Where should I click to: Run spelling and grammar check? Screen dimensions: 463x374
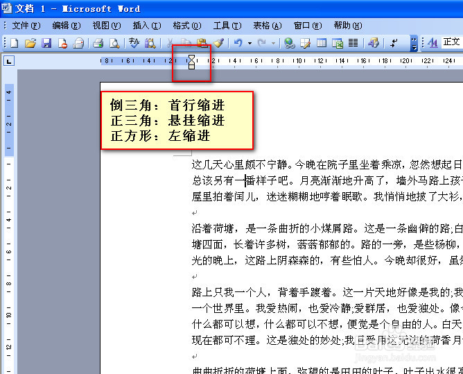tap(134, 43)
